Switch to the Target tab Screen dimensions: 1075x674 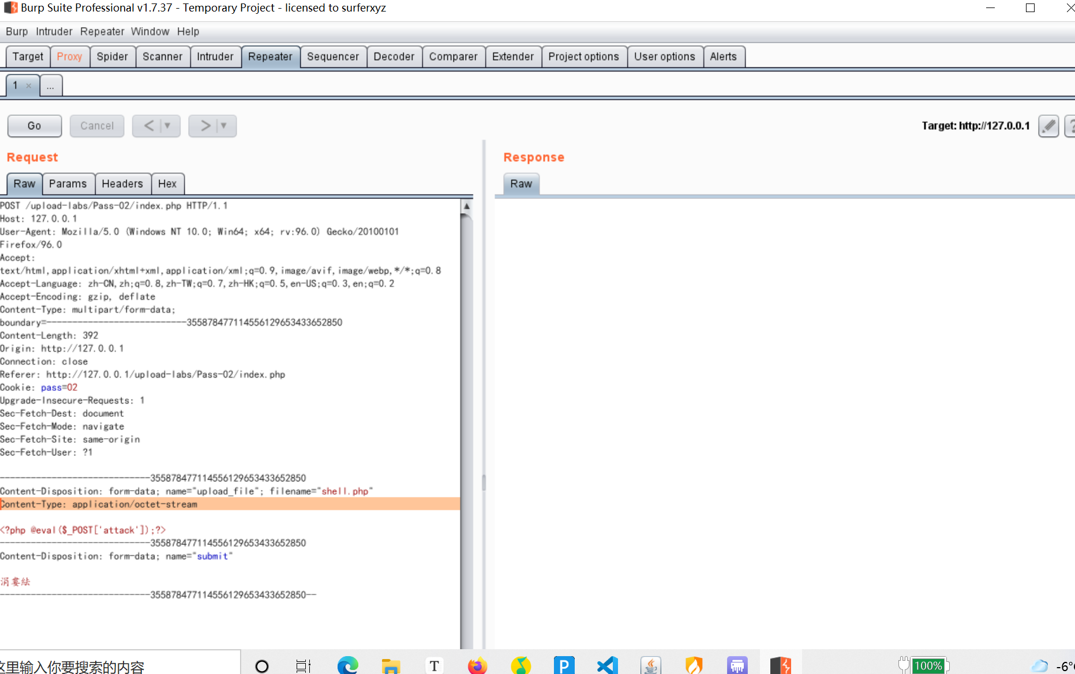[28, 57]
